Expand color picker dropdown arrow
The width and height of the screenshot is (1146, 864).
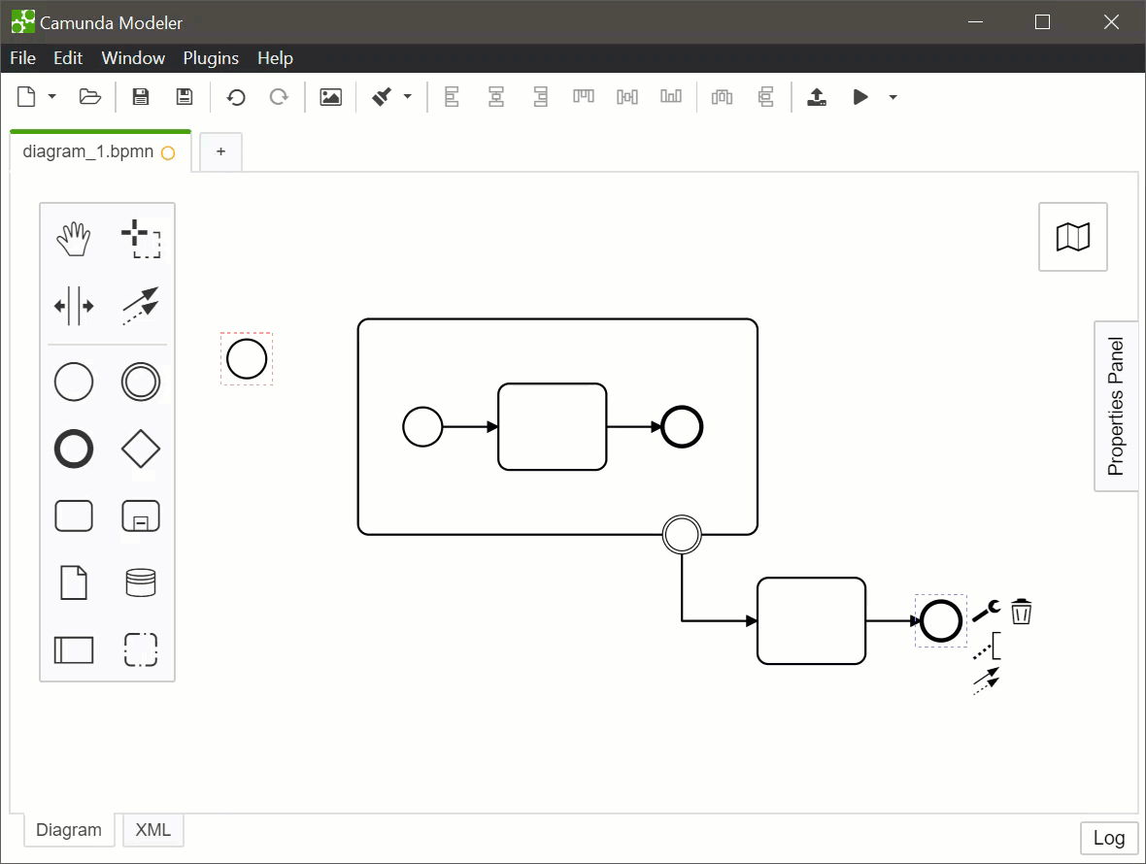click(x=408, y=96)
